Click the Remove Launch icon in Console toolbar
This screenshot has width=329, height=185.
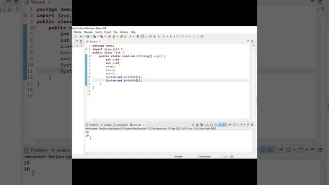(x=197, y=125)
